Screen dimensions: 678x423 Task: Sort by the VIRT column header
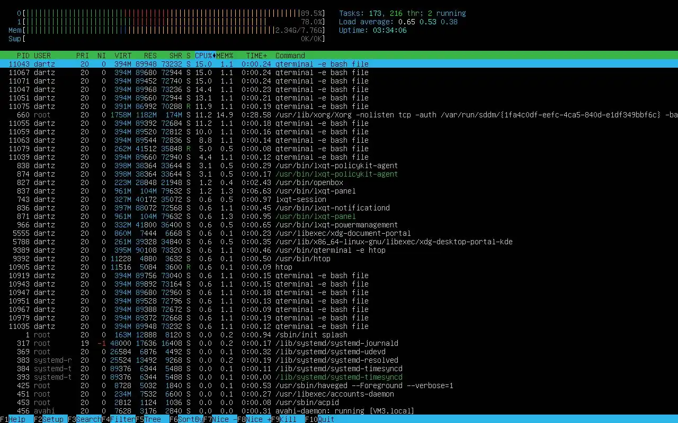tap(123, 56)
